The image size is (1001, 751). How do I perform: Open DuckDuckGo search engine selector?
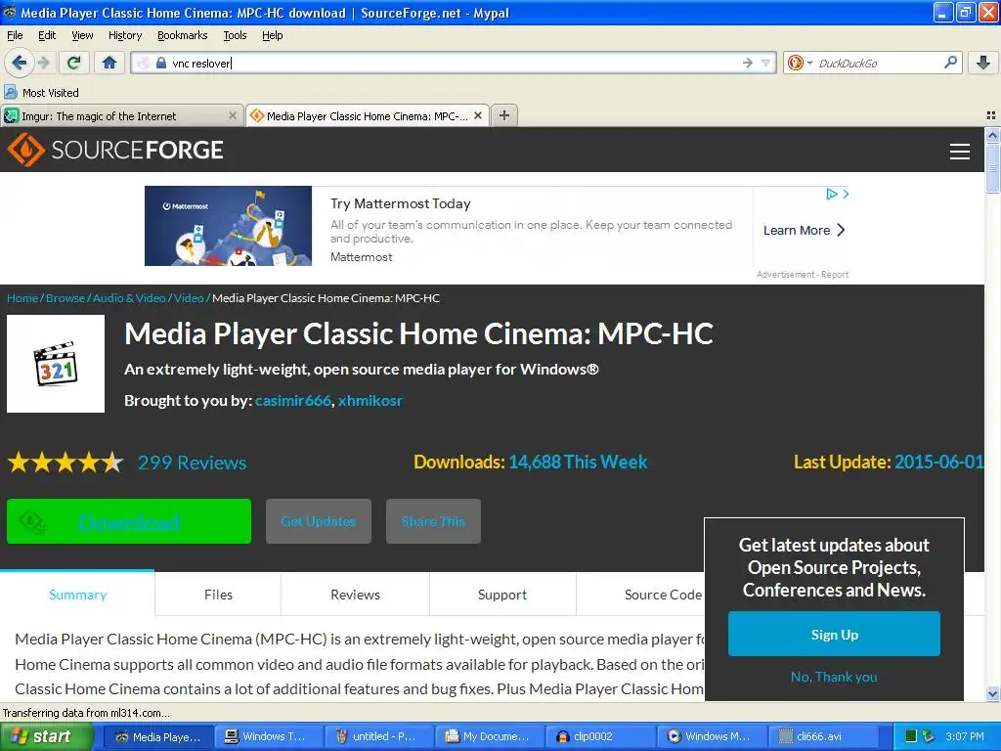(x=800, y=63)
